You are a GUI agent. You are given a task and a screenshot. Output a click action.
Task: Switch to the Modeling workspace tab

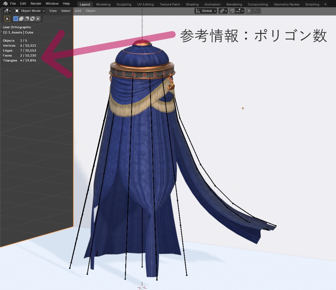click(103, 4)
